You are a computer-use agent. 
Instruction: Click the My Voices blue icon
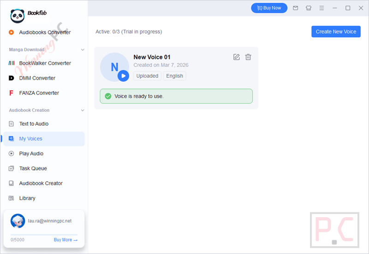pyautogui.click(x=11, y=139)
